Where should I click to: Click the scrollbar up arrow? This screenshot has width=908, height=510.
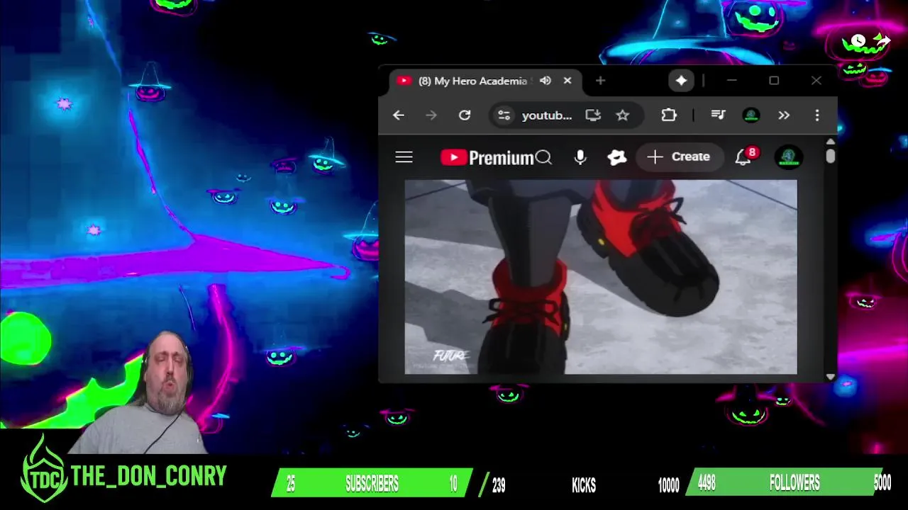831,142
